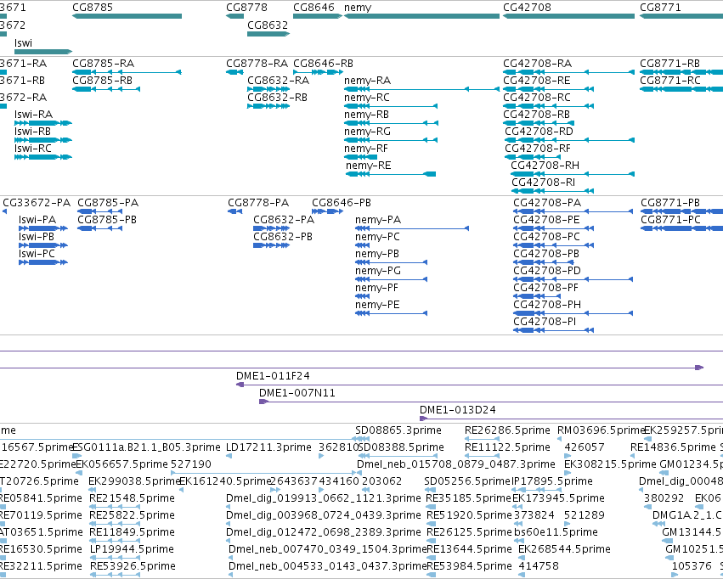Open the CG8632-PA protein feature
723x579 pixels.
coord(271,228)
